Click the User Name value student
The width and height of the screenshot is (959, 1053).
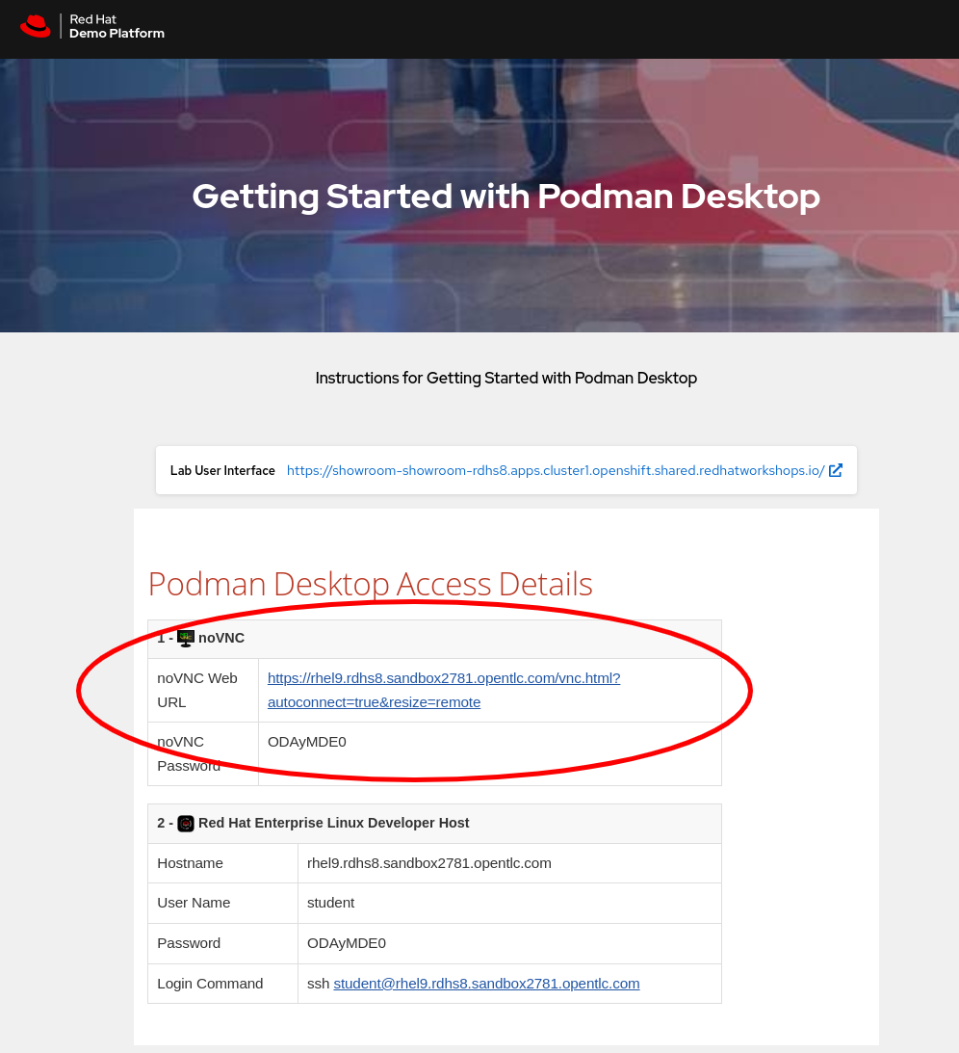330,904
